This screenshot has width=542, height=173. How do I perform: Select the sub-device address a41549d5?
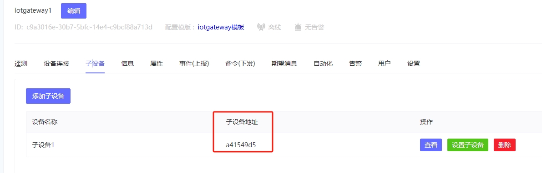coord(241,145)
